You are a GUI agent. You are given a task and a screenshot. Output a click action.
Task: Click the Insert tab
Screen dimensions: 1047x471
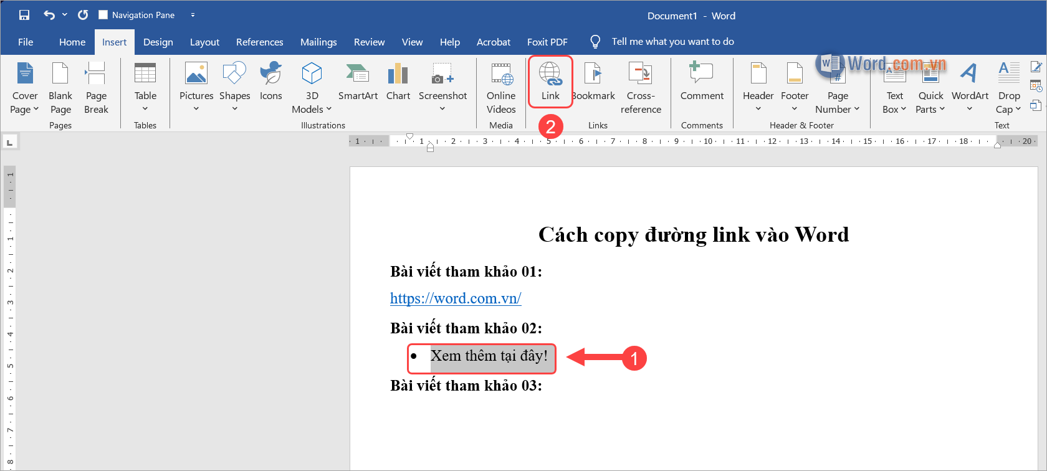pos(115,42)
